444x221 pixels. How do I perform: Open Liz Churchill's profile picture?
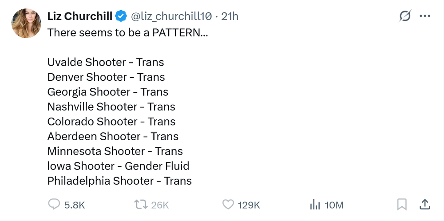26,23
